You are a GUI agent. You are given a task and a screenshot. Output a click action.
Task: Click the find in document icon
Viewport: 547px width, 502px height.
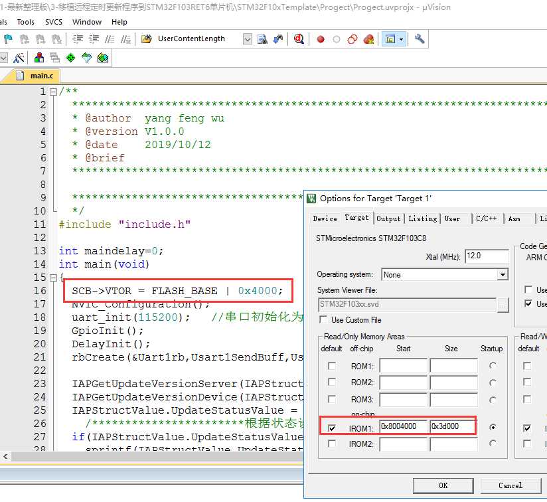[x=262, y=39]
